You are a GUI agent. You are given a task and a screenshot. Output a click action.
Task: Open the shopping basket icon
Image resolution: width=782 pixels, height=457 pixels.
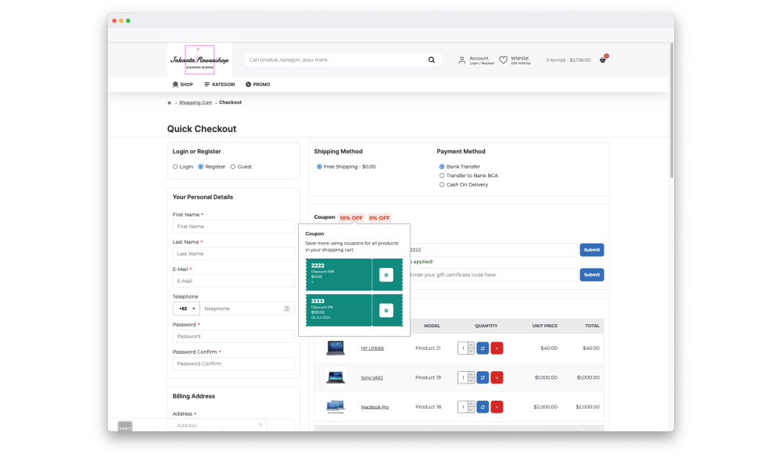pyautogui.click(x=603, y=60)
